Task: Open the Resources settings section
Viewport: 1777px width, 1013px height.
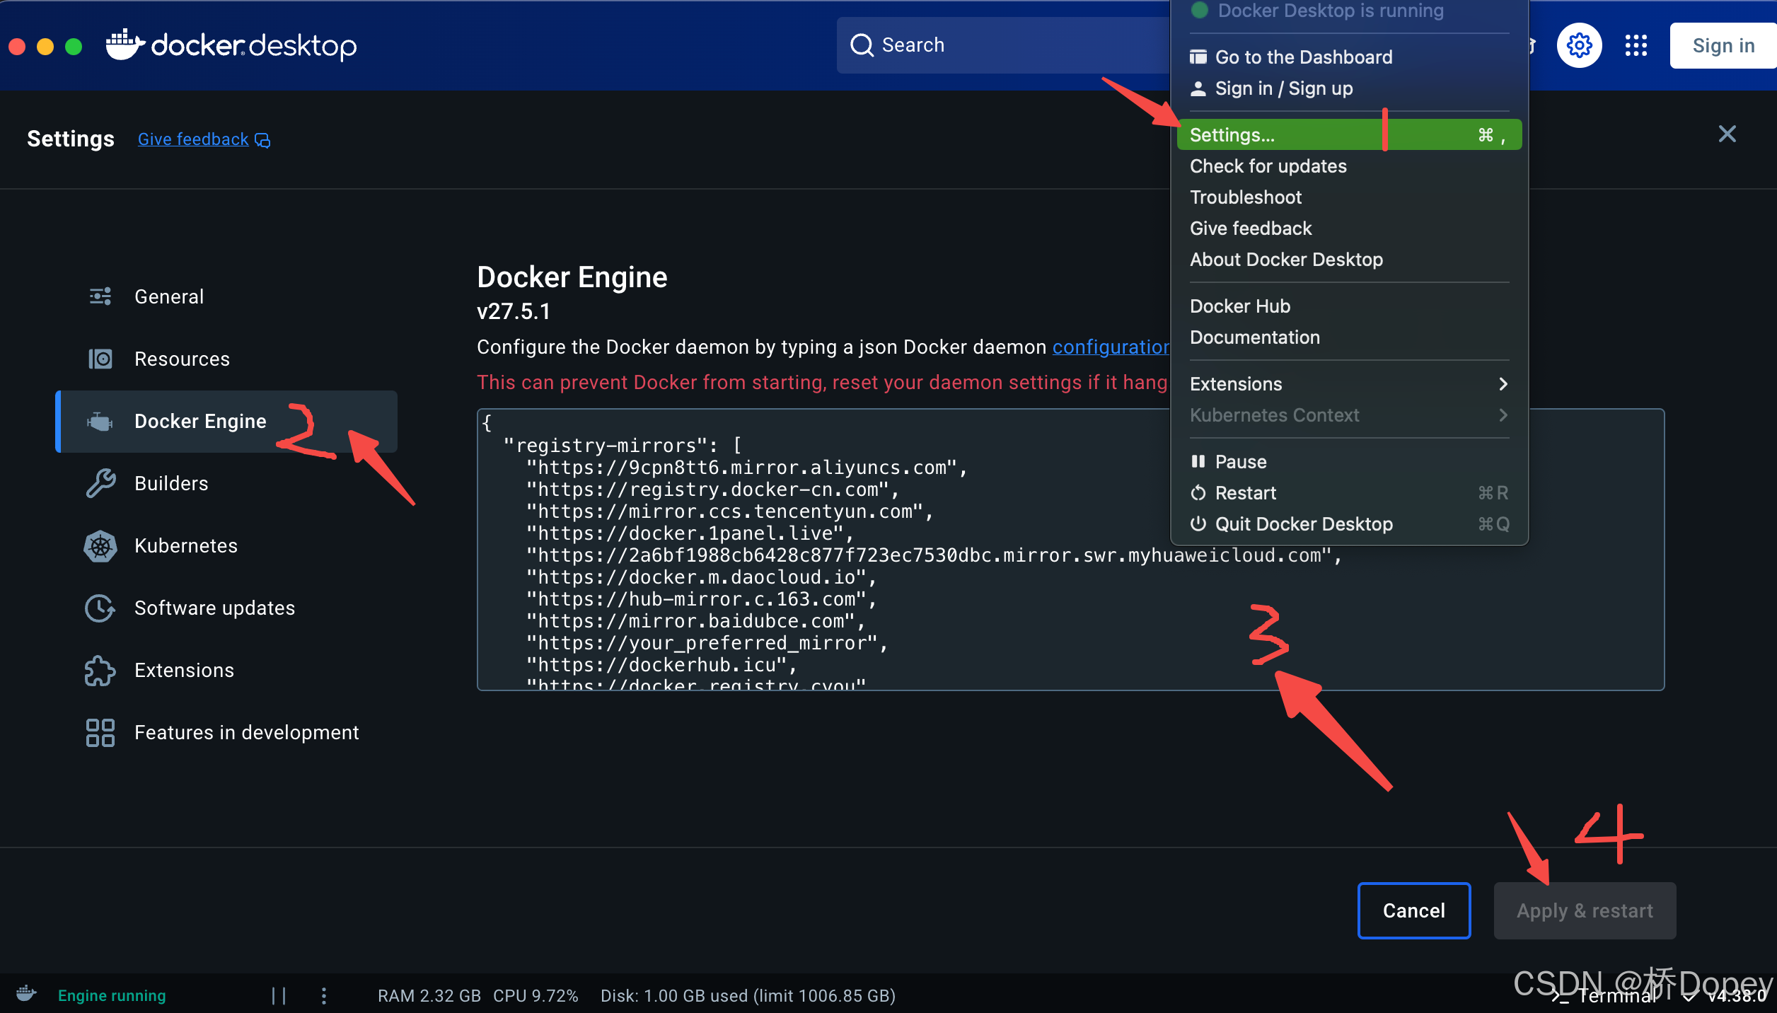Action: click(x=182, y=359)
